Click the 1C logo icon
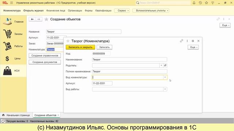The width and height of the screenshot is (234, 131). [x=5, y=3]
